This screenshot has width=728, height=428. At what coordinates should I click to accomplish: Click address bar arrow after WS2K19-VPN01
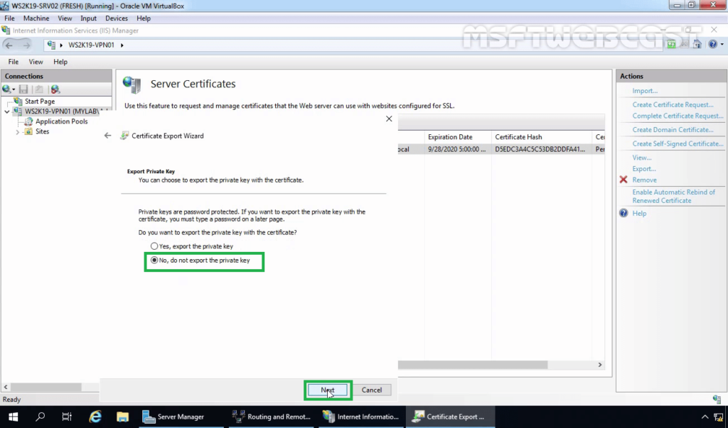122,45
